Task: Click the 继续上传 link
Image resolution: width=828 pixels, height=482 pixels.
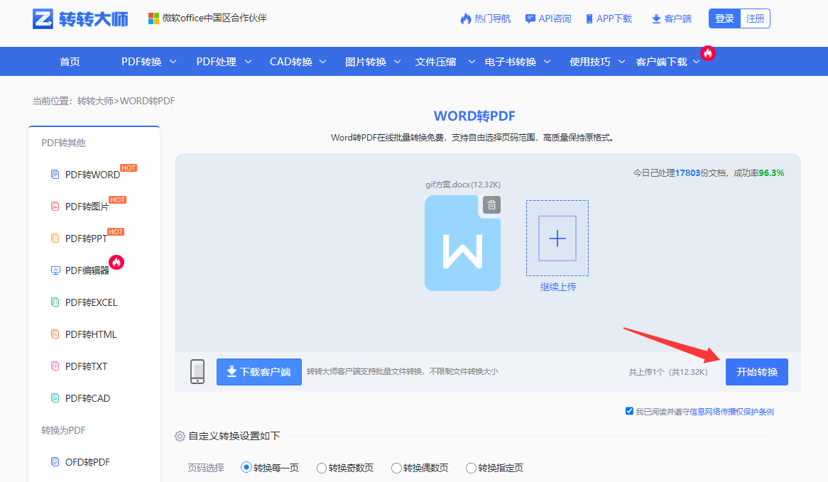Action: 557,287
